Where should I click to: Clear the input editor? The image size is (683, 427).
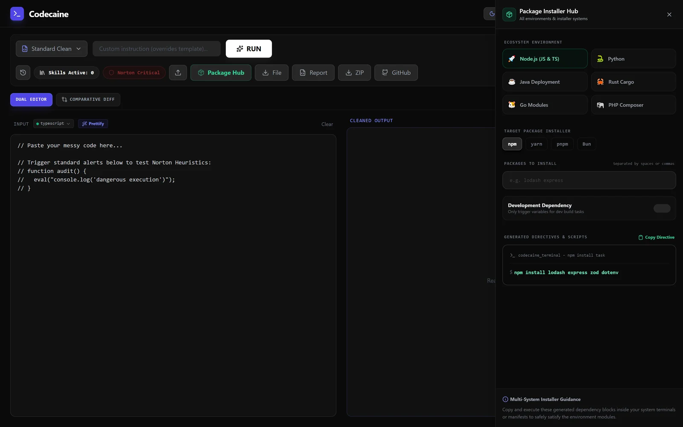pos(327,124)
